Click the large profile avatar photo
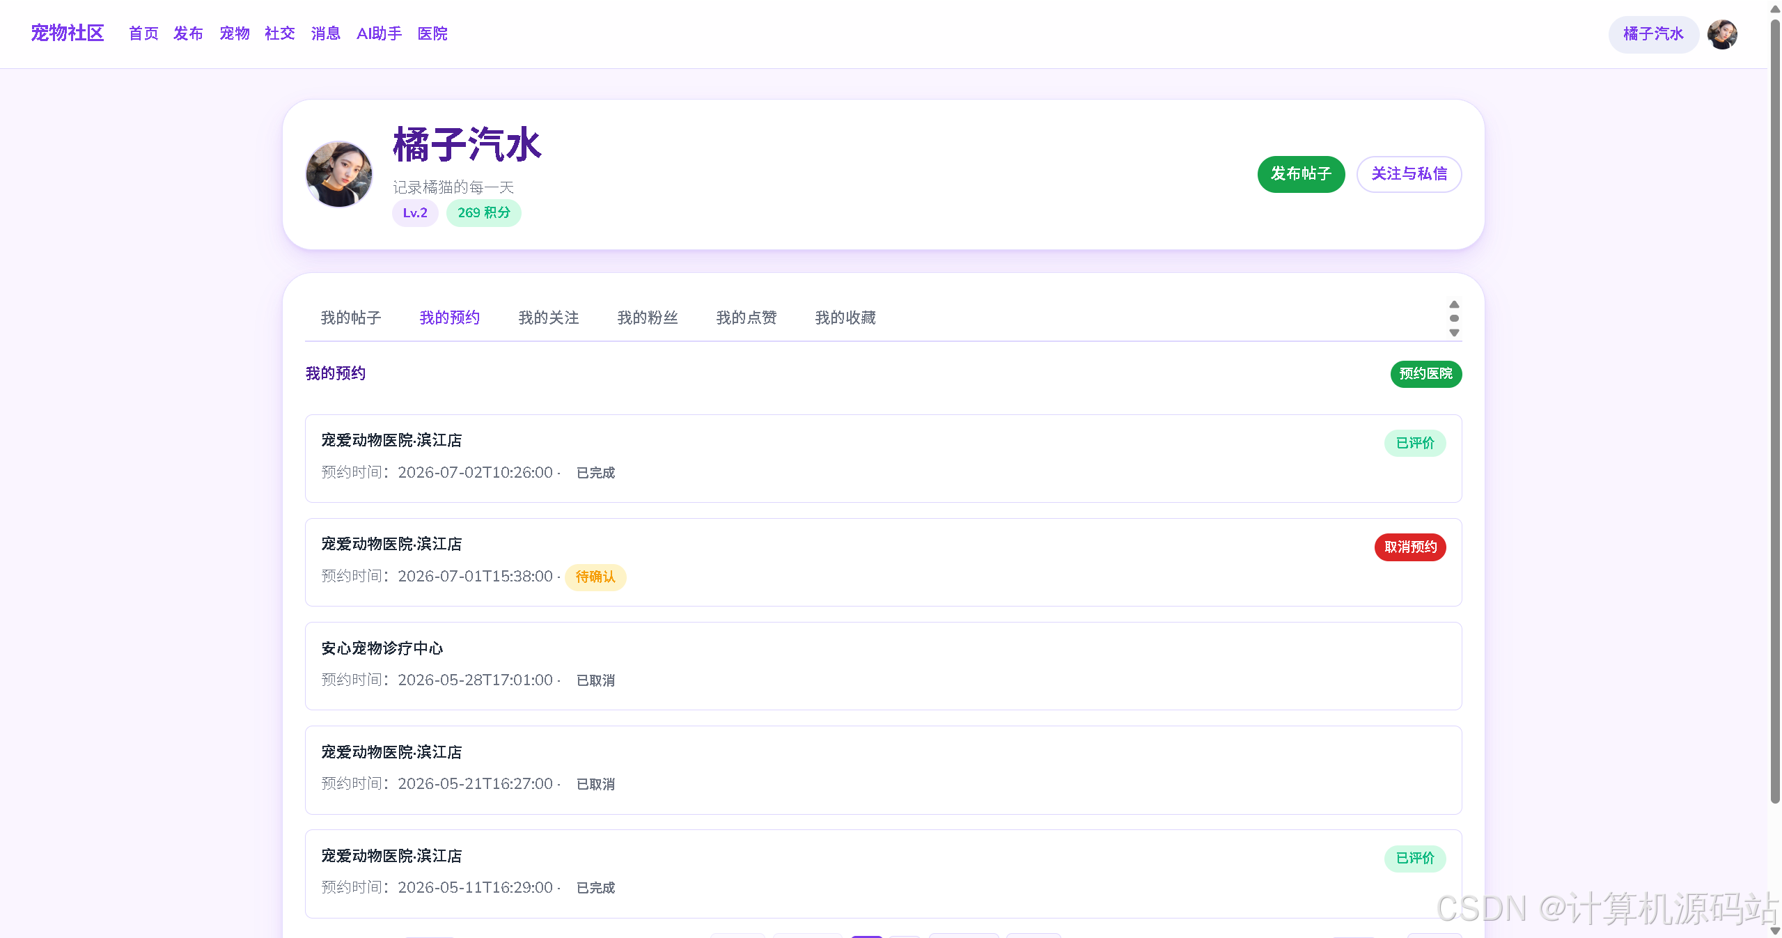The height and width of the screenshot is (938, 1782). coord(339,174)
